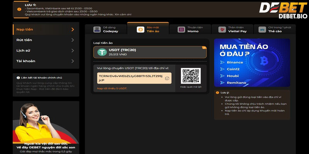Click the MUA TIỀN ẢO Ở ĐÂU banner heading
The width and height of the screenshot is (309, 154).
pyautogui.click(x=244, y=50)
